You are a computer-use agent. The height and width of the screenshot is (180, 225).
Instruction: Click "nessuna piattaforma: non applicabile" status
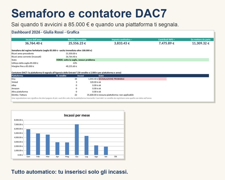[116, 95]
